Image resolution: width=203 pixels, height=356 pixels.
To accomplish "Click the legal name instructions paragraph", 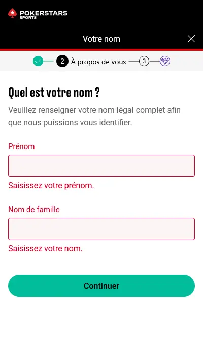I will click(94, 116).
